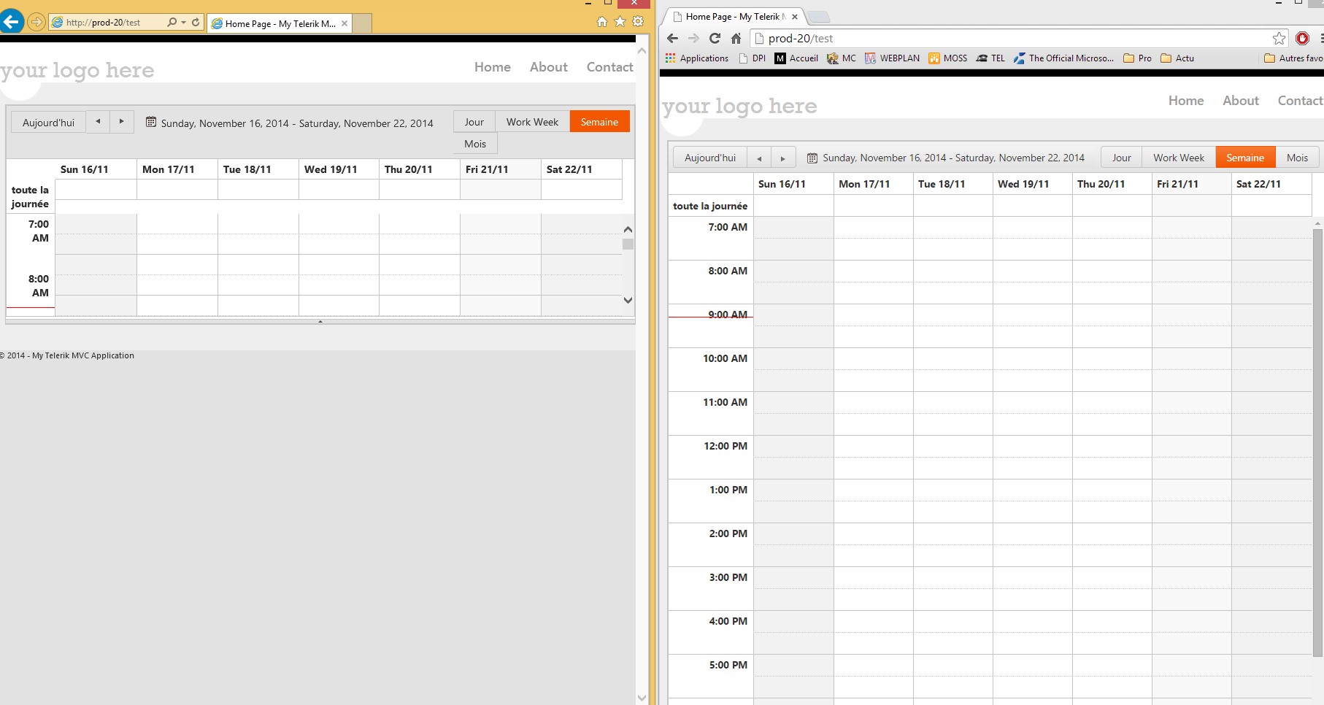Go to previous week in Chrome scheduler
Viewport: 1324px width, 705px height.
759,158
